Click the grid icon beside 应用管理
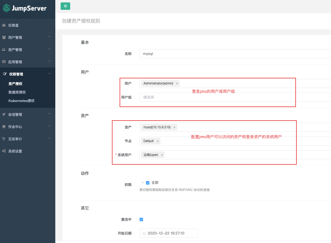 tap(4, 62)
